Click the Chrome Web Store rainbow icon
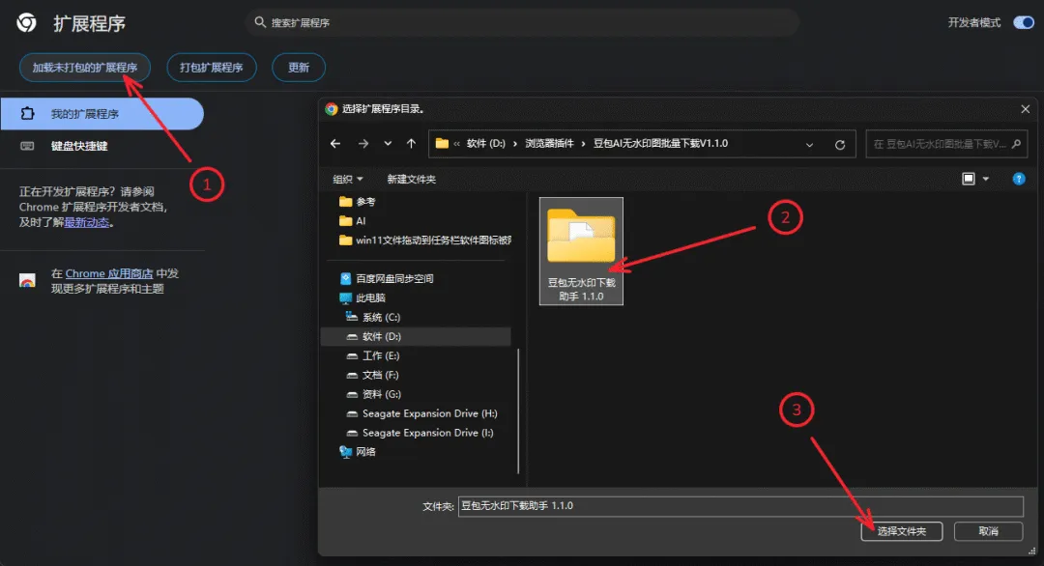The image size is (1044, 566). coord(27,281)
